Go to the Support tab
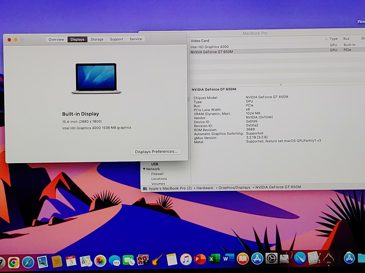The image size is (365, 273). pyautogui.click(x=117, y=39)
